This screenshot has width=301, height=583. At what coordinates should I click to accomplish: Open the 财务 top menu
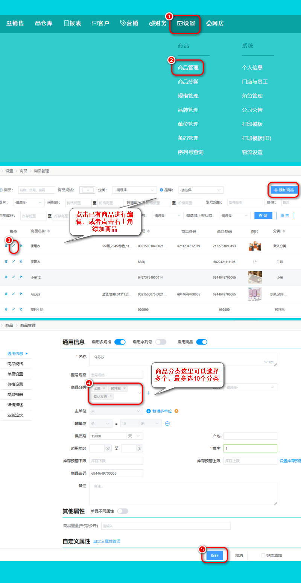tap(158, 23)
